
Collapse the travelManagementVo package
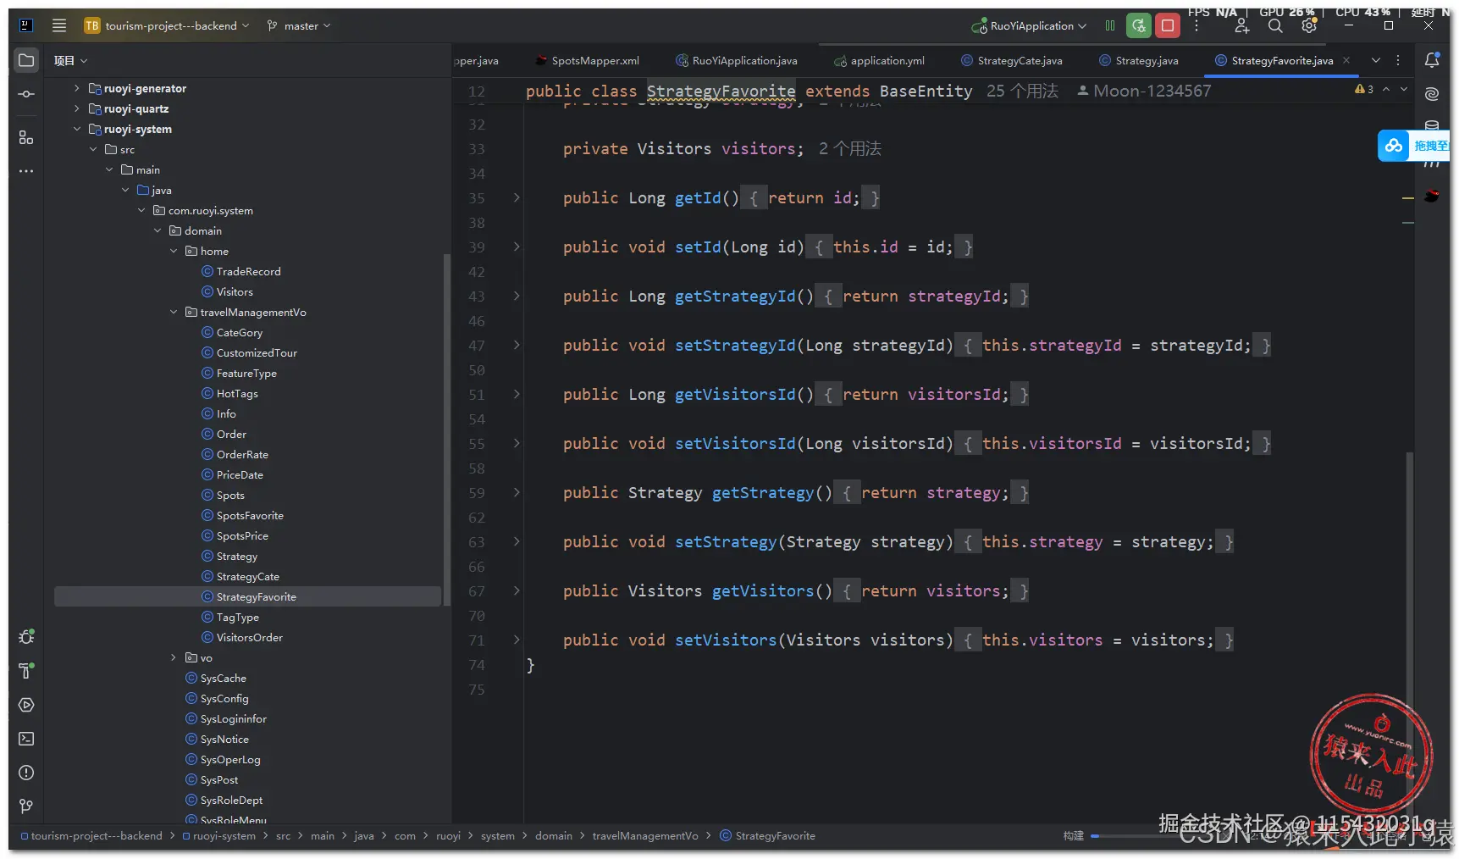click(x=174, y=312)
